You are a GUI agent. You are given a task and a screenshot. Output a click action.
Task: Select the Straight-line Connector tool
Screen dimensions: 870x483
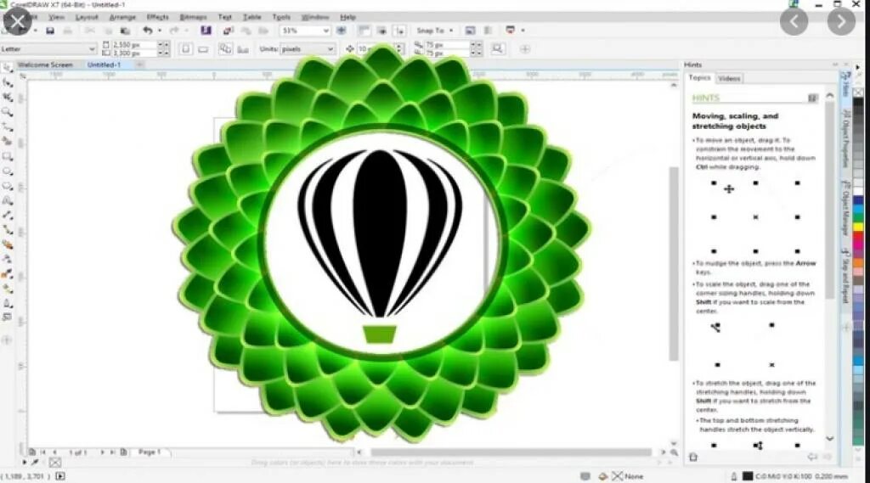(7, 229)
